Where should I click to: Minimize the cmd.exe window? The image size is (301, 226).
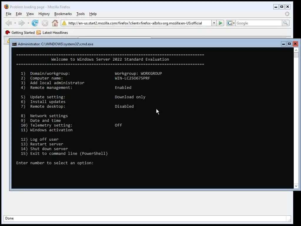click(283, 44)
